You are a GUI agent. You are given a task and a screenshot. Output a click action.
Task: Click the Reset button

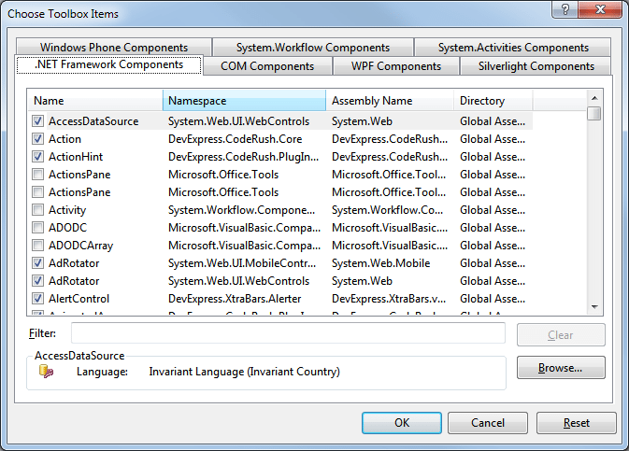[x=576, y=423]
